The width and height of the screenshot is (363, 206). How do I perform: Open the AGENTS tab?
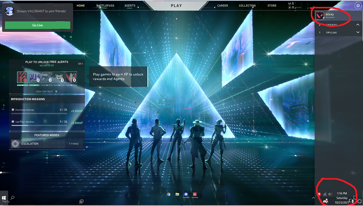pos(130,6)
